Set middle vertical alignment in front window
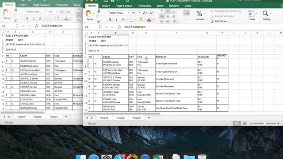283x159 pixels. [168, 11]
